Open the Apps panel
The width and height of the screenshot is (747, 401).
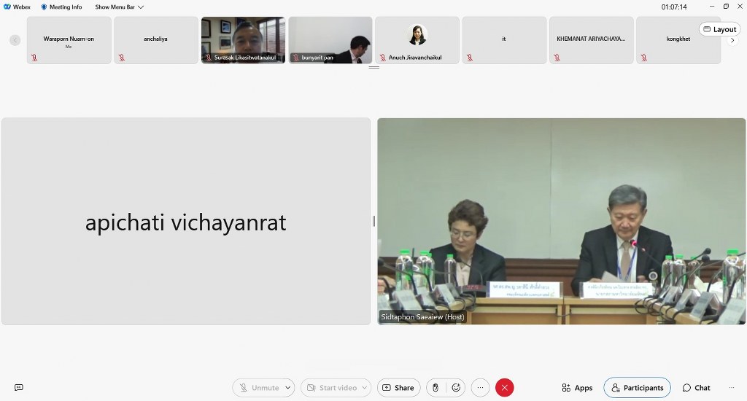(577, 388)
